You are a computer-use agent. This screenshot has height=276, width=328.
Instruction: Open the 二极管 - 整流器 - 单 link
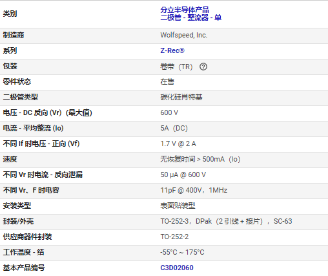point(191,17)
